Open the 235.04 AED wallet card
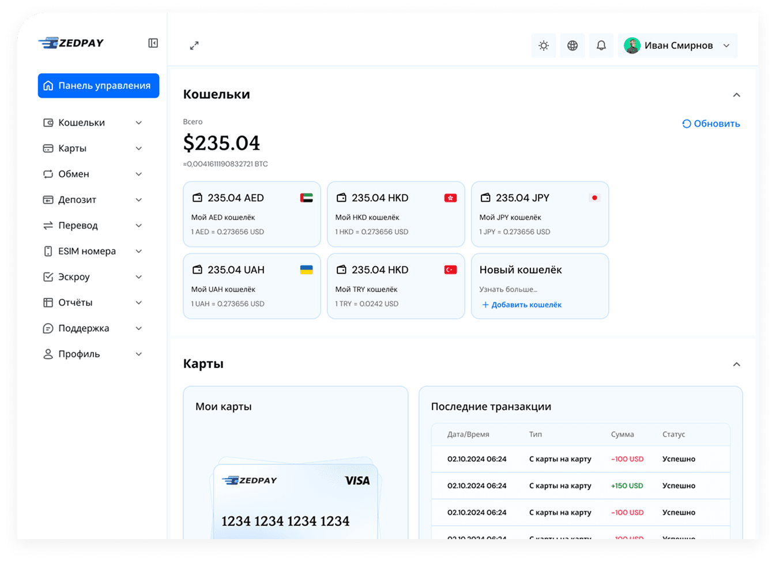This screenshot has width=776, height=561. pyautogui.click(x=252, y=214)
